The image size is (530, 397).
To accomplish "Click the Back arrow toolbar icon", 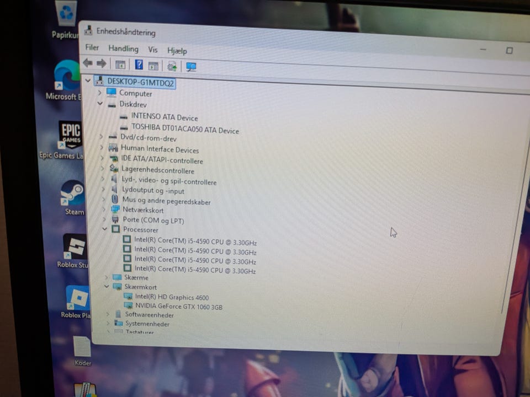I will tap(88, 63).
